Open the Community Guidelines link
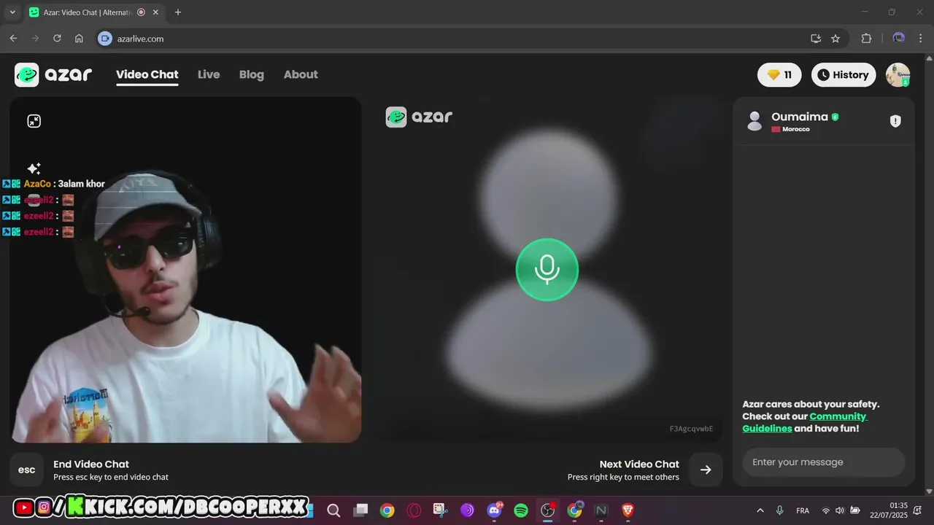This screenshot has height=525, width=934. coord(805,422)
